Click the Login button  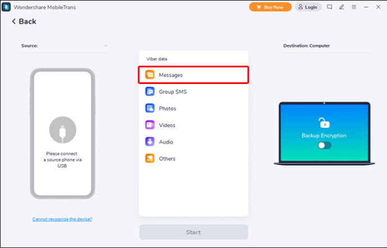coord(308,7)
